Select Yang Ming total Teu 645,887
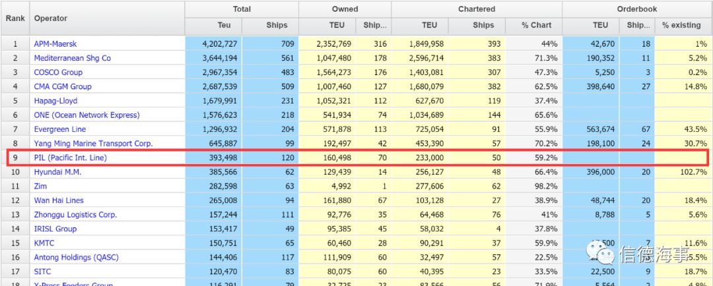713x286 pixels. 224,144
